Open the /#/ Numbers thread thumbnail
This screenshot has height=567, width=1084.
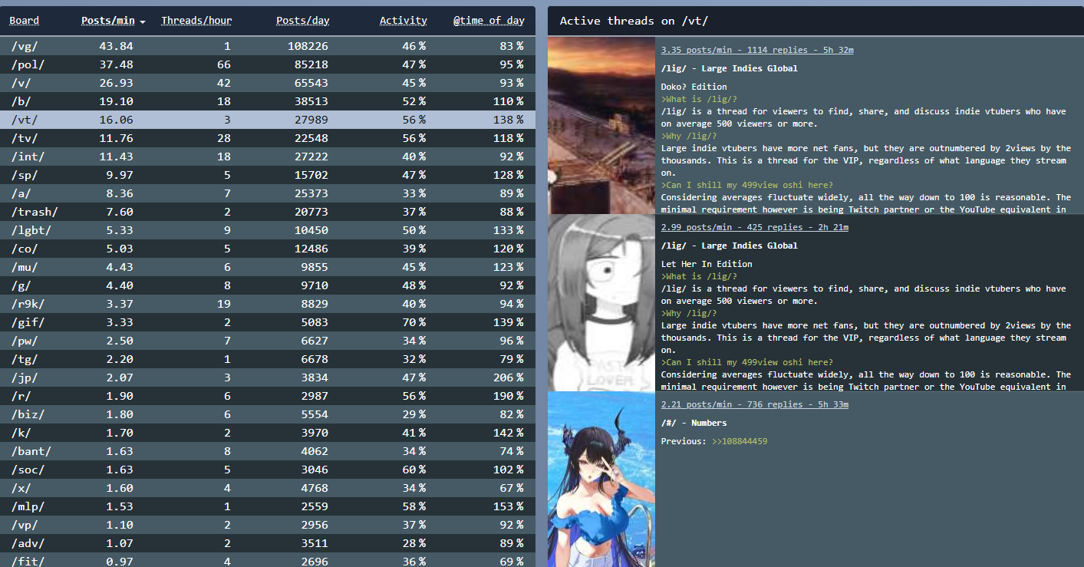601,479
